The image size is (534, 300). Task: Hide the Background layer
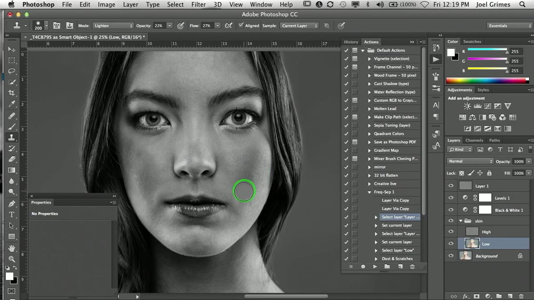coord(451,256)
